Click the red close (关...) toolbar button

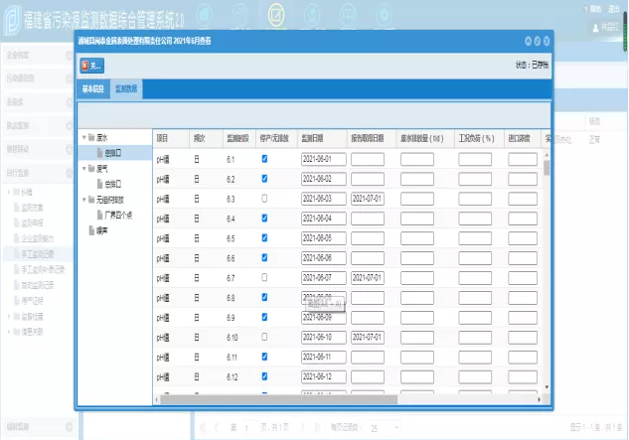tap(91, 65)
